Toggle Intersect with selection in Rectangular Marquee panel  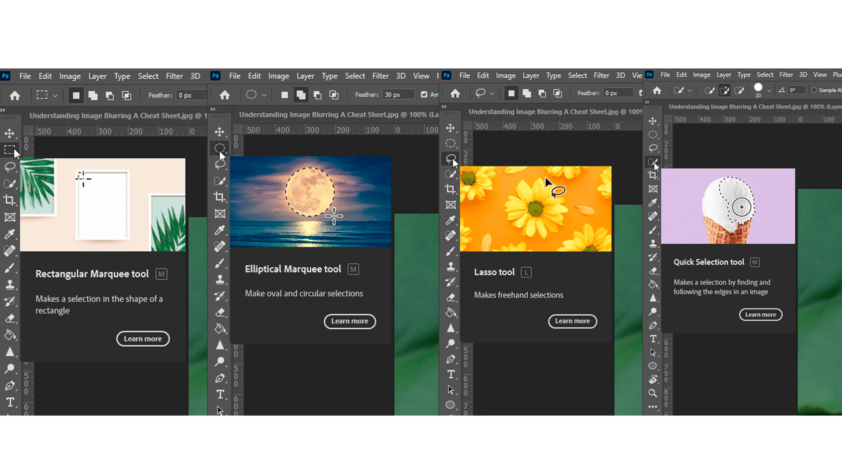(x=126, y=95)
